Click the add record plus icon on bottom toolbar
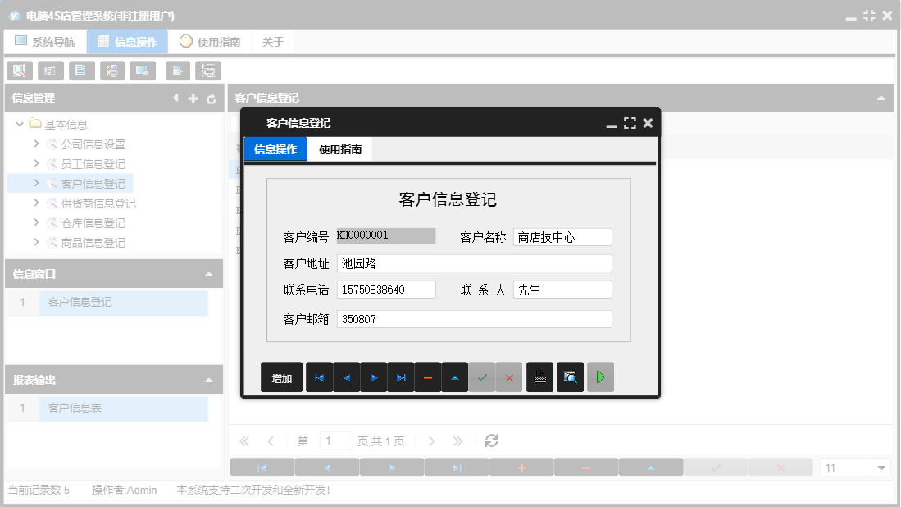Screen dimensions: 901x507 521,466
